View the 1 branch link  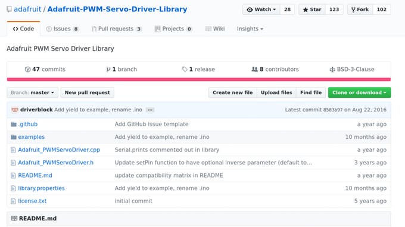point(121,69)
